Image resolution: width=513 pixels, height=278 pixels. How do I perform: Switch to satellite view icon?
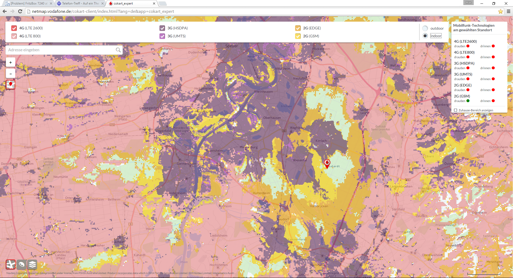(x=22, y=264)
